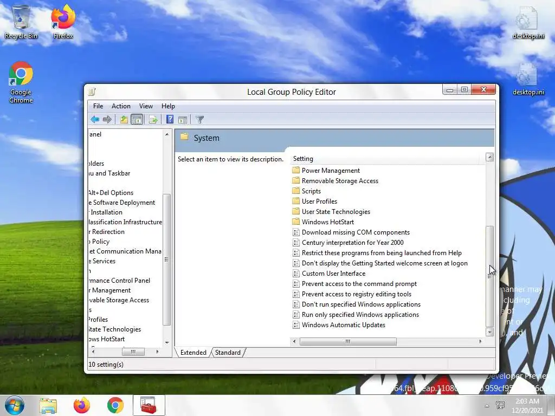Select the Power Management folder icon
Viewport: 555px width, 416px height.
[x=296, y=170]
